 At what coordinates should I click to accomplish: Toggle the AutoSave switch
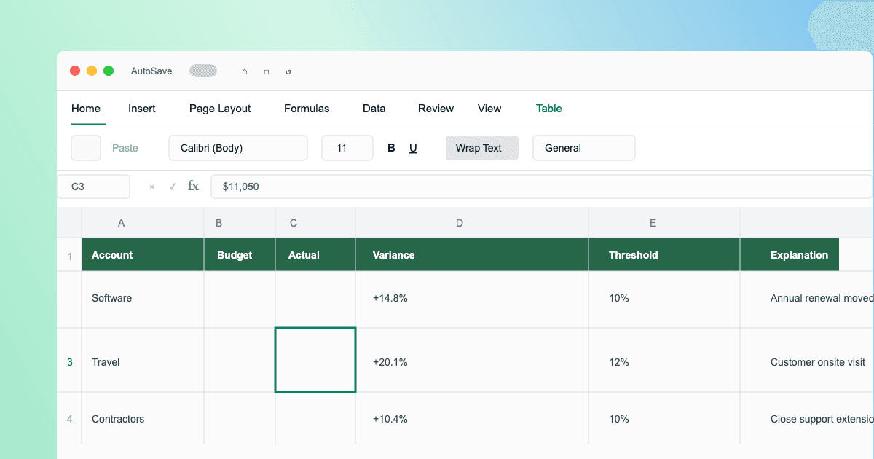coord(203,71)
